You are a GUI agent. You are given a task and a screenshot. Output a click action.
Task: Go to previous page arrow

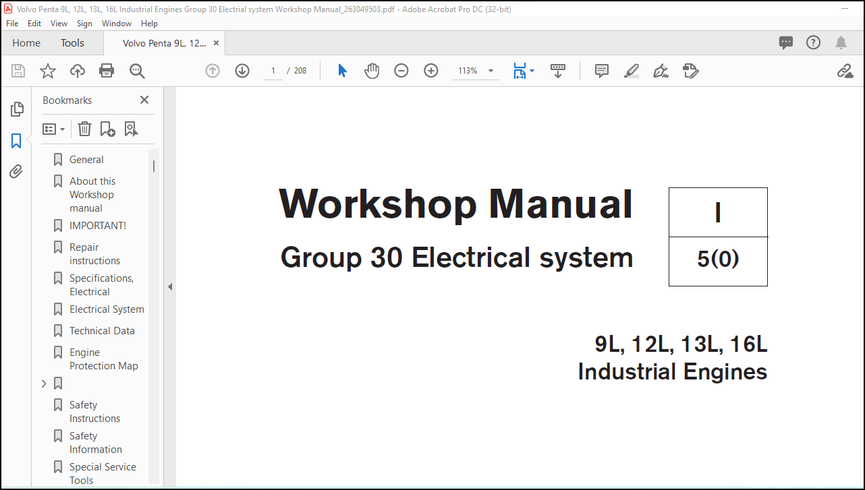(213, 71)
